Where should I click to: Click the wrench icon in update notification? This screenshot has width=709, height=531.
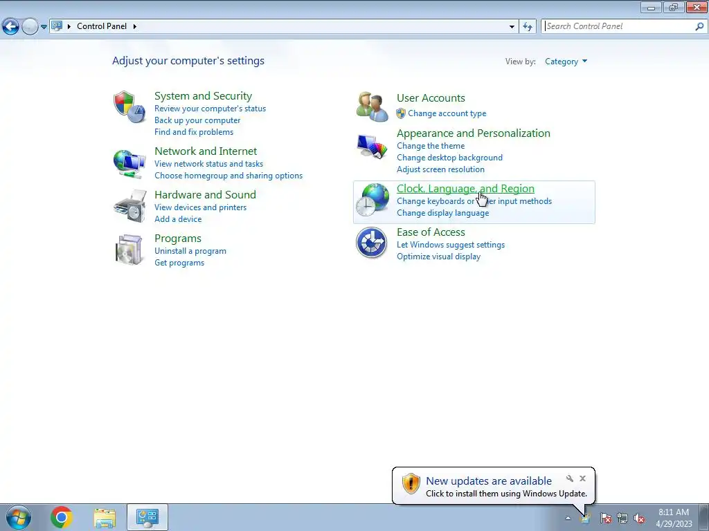point(570,478)
